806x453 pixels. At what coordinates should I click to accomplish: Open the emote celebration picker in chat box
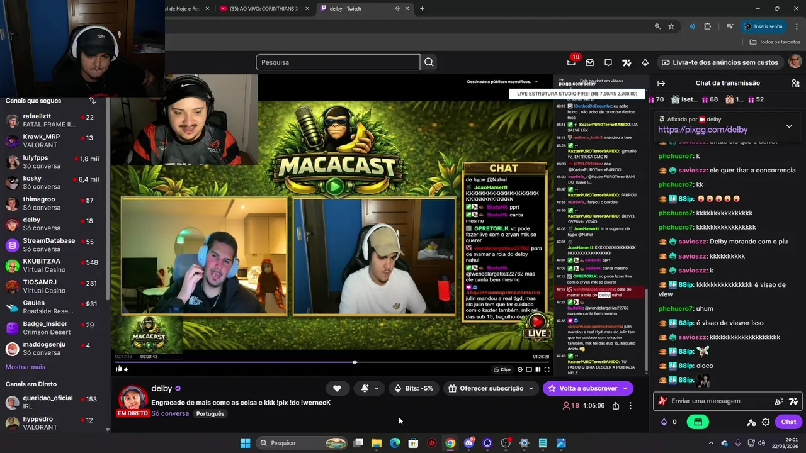(779, 401)
